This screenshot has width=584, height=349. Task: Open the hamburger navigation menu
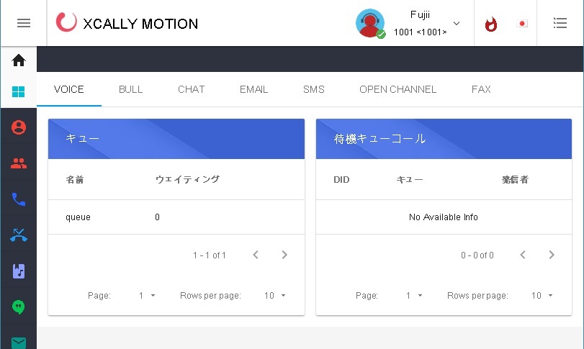pyautogui.click(x=24, y=23)
